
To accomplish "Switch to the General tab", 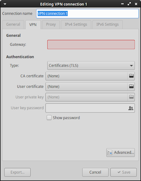I will (x=13, y=24).
